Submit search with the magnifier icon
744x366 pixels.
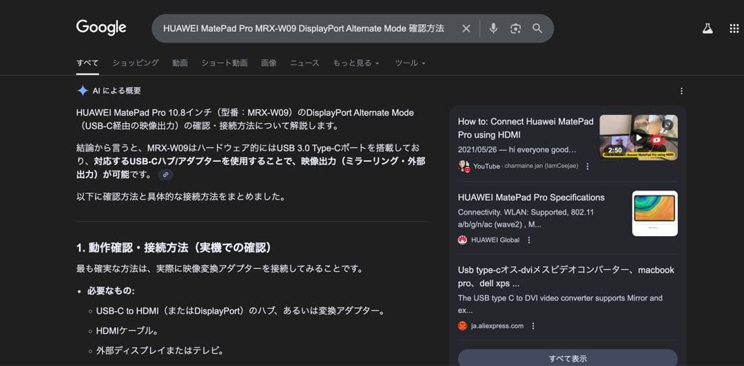[x=537, y=28]
